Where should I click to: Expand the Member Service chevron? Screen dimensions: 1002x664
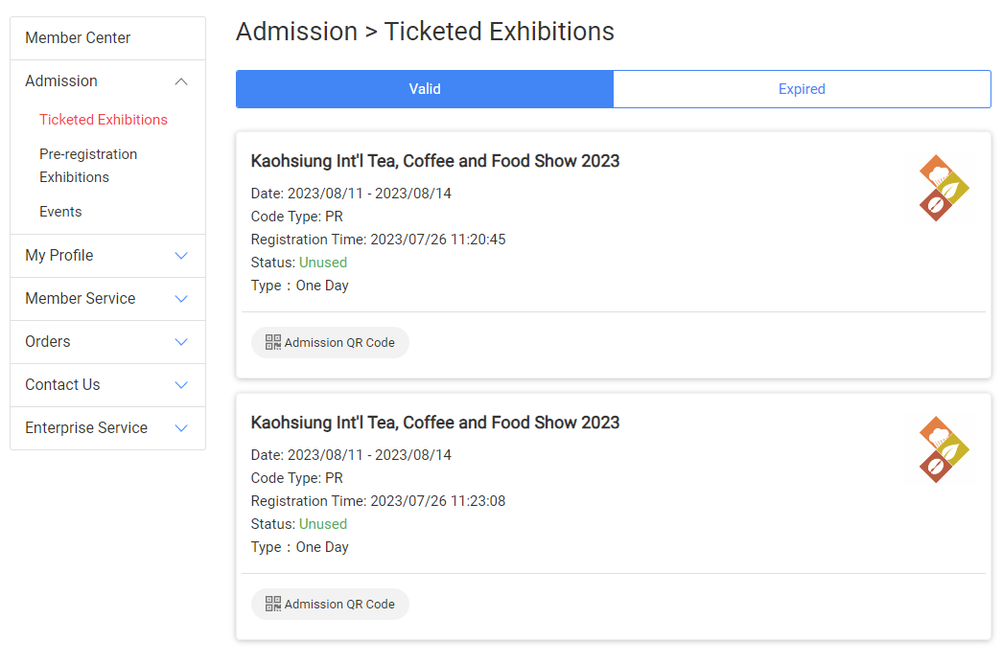point(181,299)
